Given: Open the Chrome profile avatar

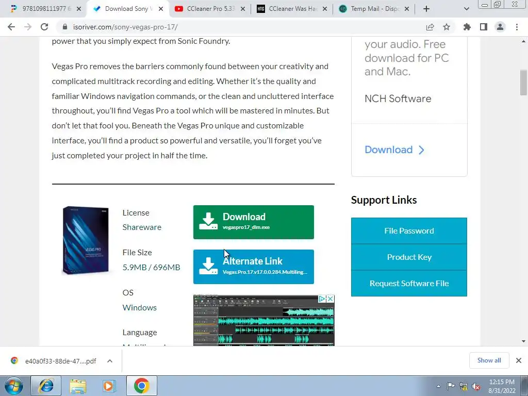Looking at the screenshot, I should 500,27.
